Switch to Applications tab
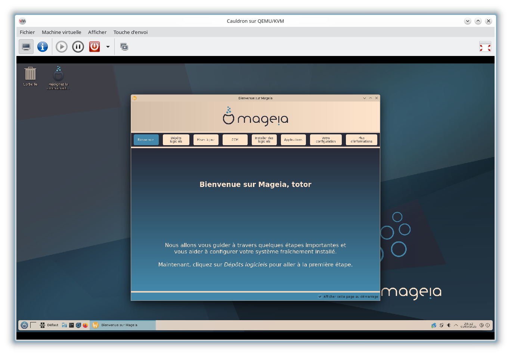This screenshot has width=511, height=356. [x=293, y=140]
